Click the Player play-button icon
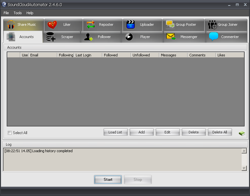The width and height of the screenshot is (250, 196). [129, 37]
